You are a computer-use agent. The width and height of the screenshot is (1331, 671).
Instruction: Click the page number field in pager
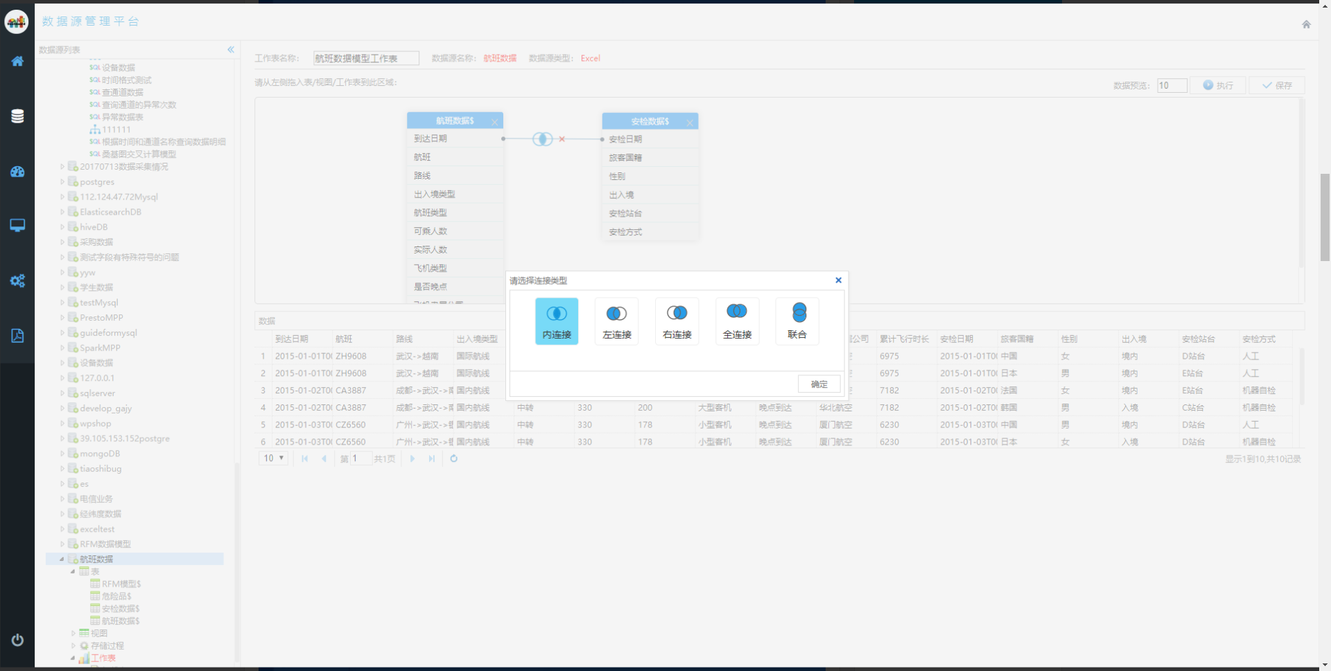click(x=361, y=458)
